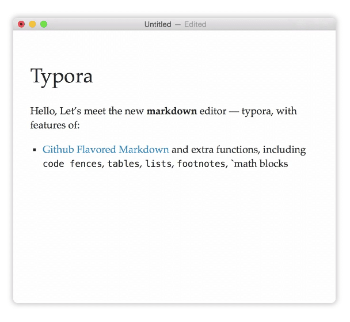Click the 'Untitled' window title
Viewport: 350px width, 322px height.
click(x=158, y=24)
